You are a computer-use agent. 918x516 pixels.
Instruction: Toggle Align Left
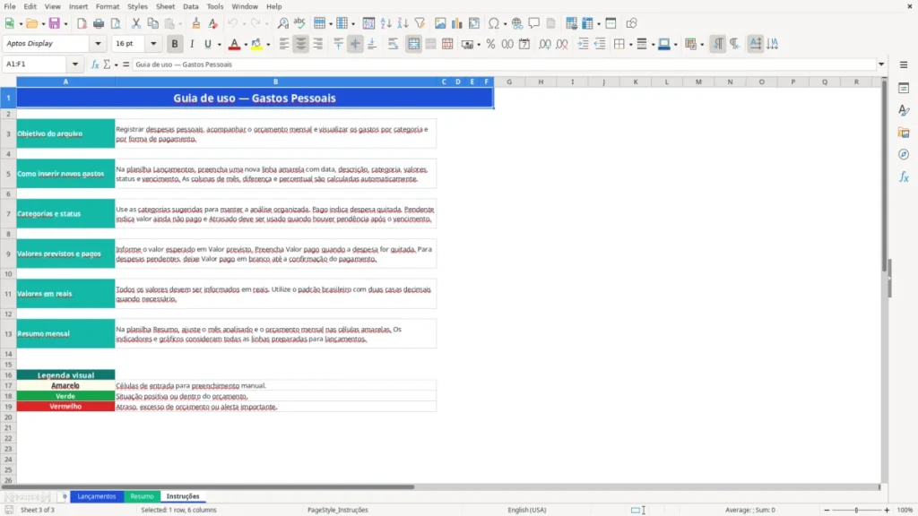click(284, 44)
